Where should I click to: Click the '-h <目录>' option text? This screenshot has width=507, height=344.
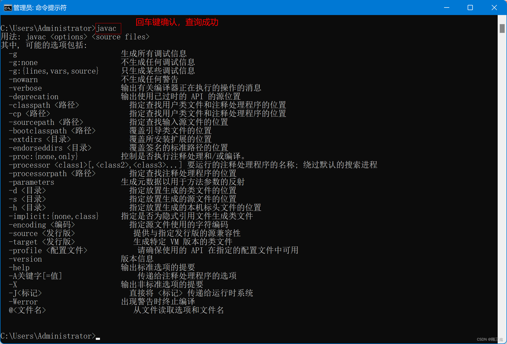(27, 208)
